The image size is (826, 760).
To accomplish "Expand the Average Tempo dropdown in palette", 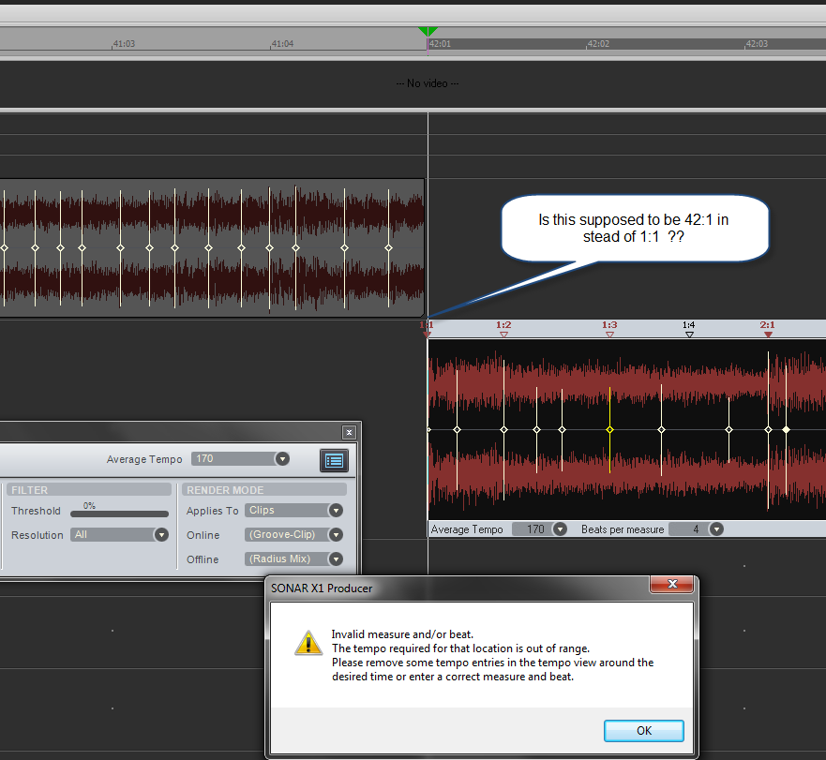I will click(281, 459).
